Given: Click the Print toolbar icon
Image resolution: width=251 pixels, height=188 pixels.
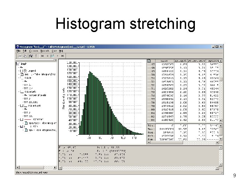Looking at the screenshot, I should (20, 56).
